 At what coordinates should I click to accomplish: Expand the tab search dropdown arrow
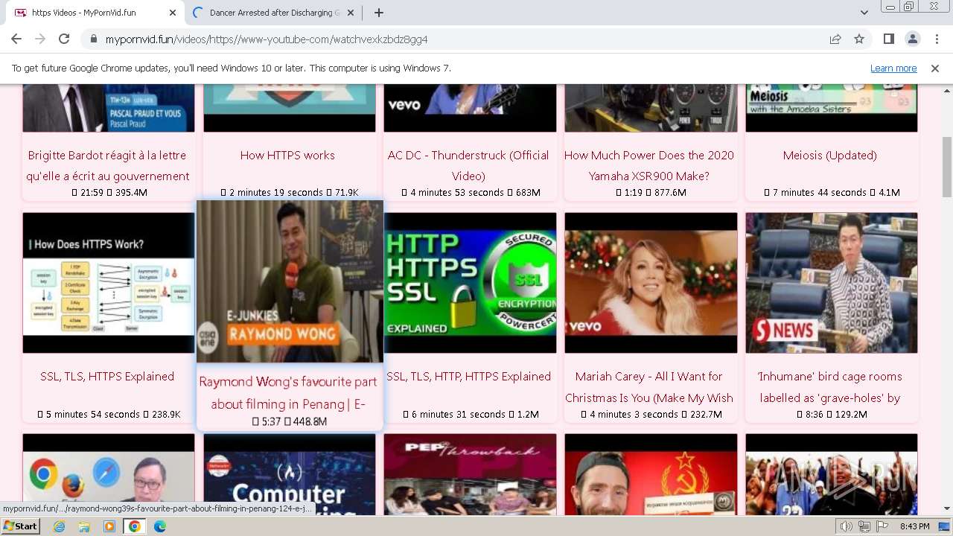point(864,13)
